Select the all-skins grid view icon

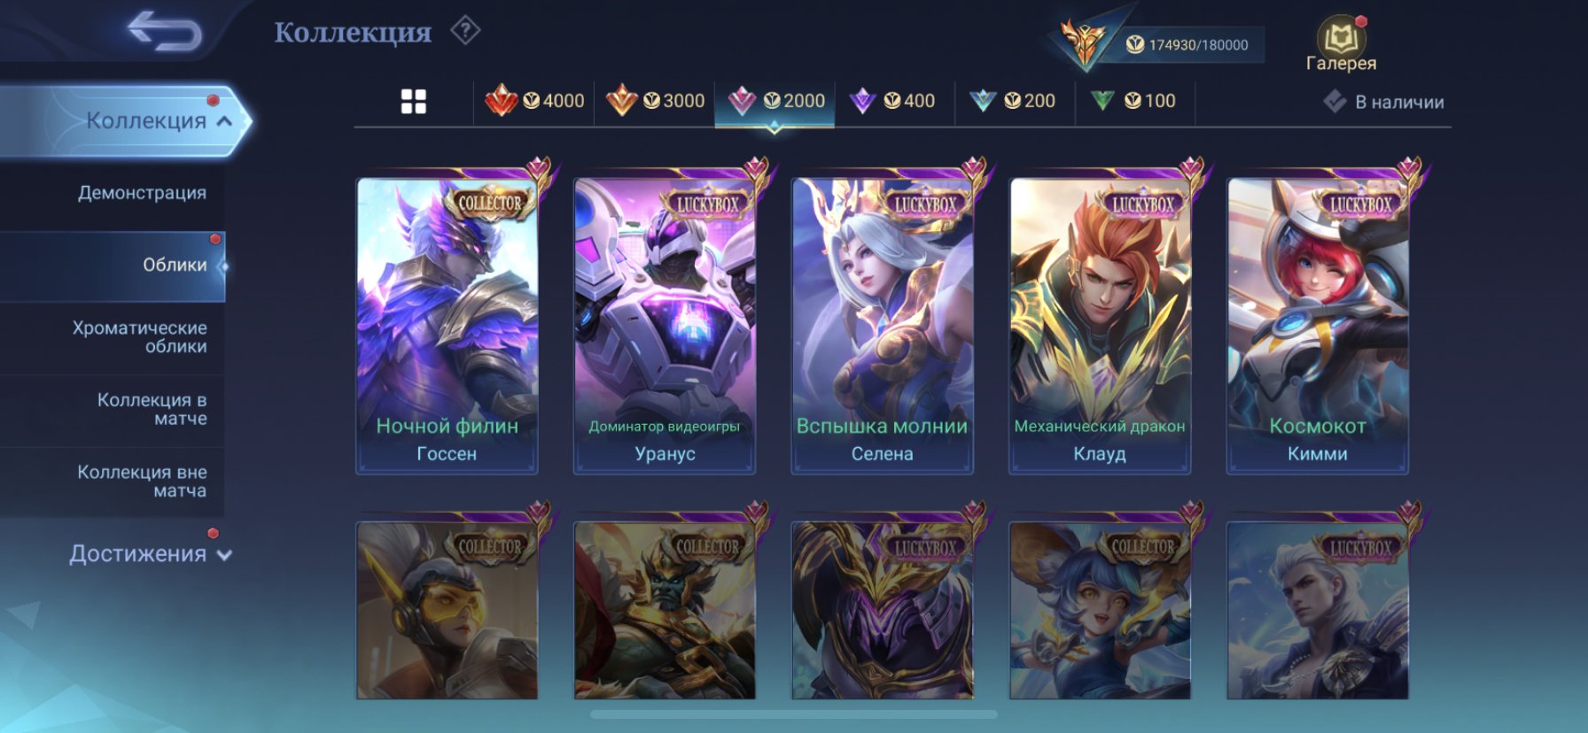point(414,101)
